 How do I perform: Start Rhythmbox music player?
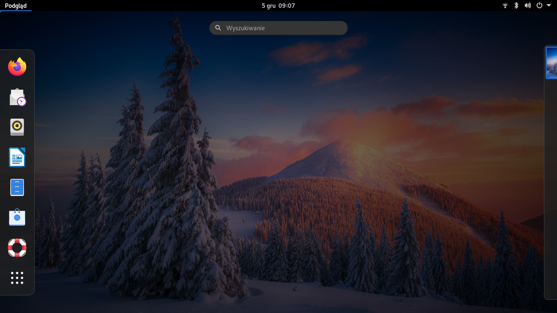[17, 127]
